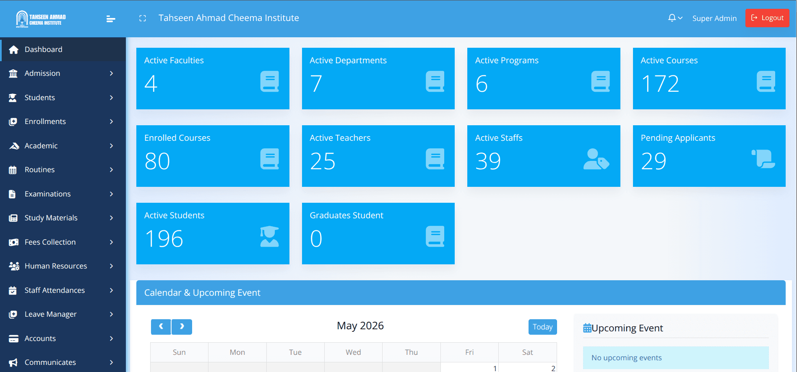
Task: Open the Staff Attendances menu
Action: coord(63,290)
